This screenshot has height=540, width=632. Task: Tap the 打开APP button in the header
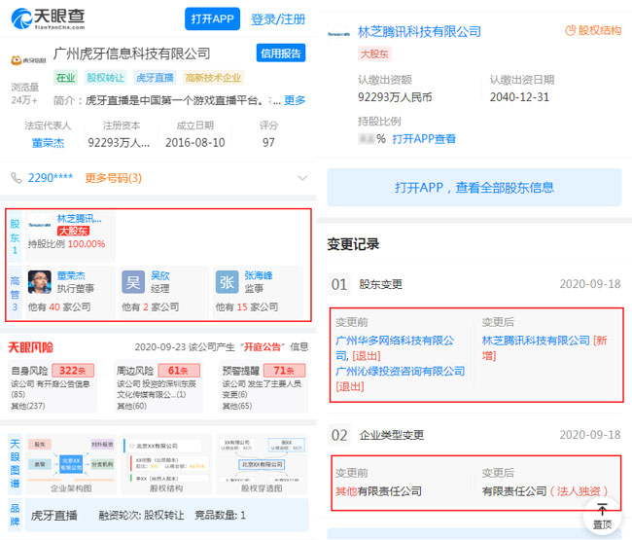coord(212,18)
